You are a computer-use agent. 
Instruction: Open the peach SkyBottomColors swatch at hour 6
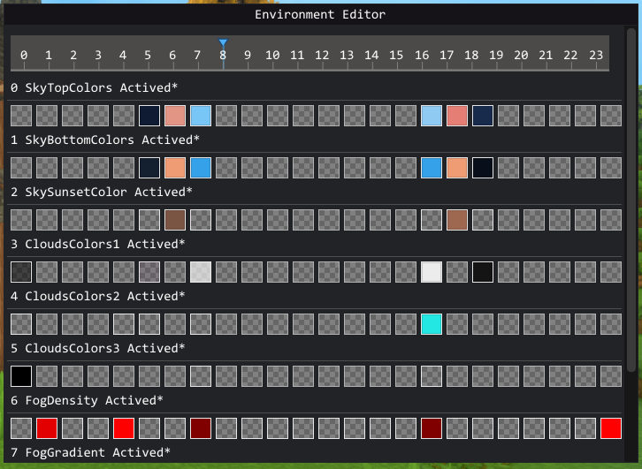coord(175,168)
